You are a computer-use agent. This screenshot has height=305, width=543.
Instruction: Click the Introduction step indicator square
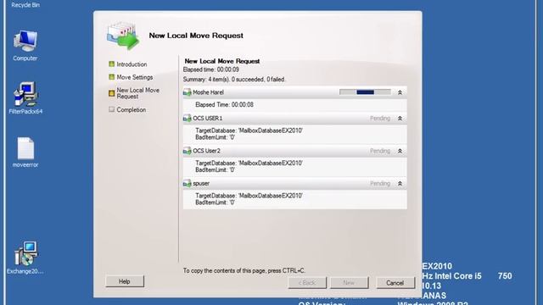(111, 64)
